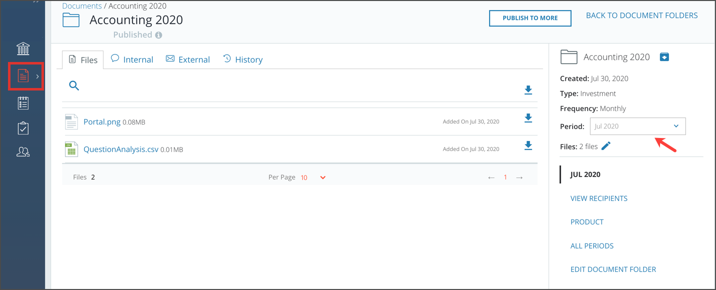Open the Product link
716x290 pixels.
(587, 222)
